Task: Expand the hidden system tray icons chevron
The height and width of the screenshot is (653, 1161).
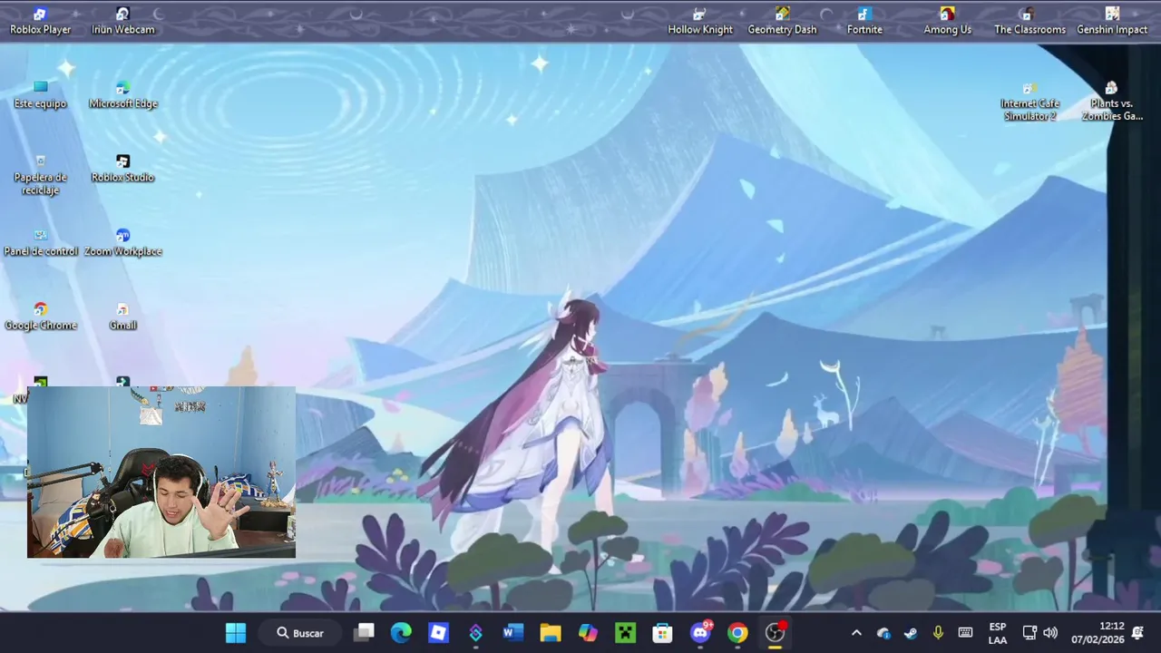Action: point(856,633)
